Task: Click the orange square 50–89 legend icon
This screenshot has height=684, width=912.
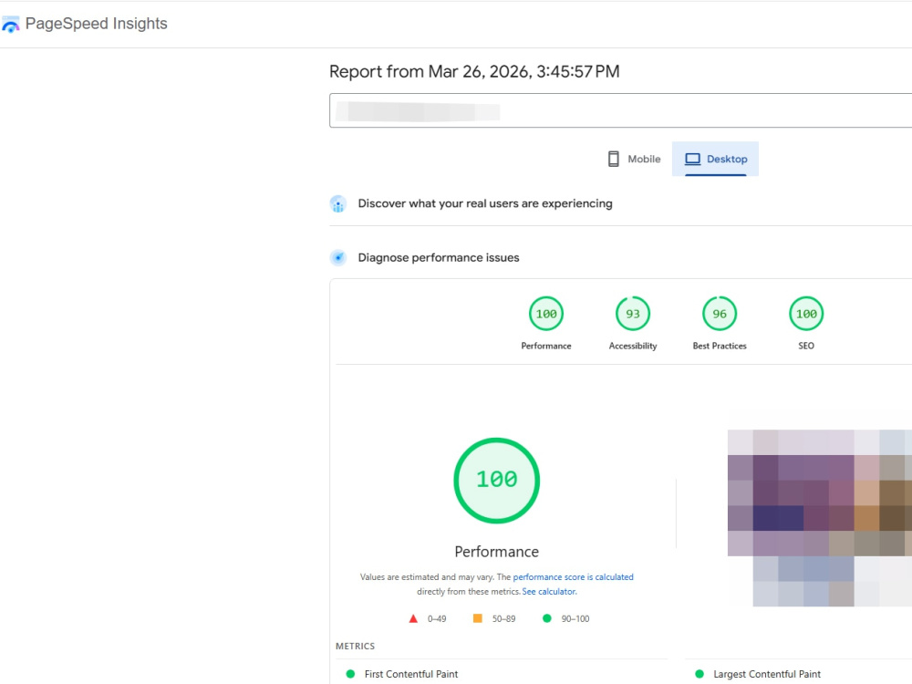Action: pyautogui.click(x=478, y=618)
